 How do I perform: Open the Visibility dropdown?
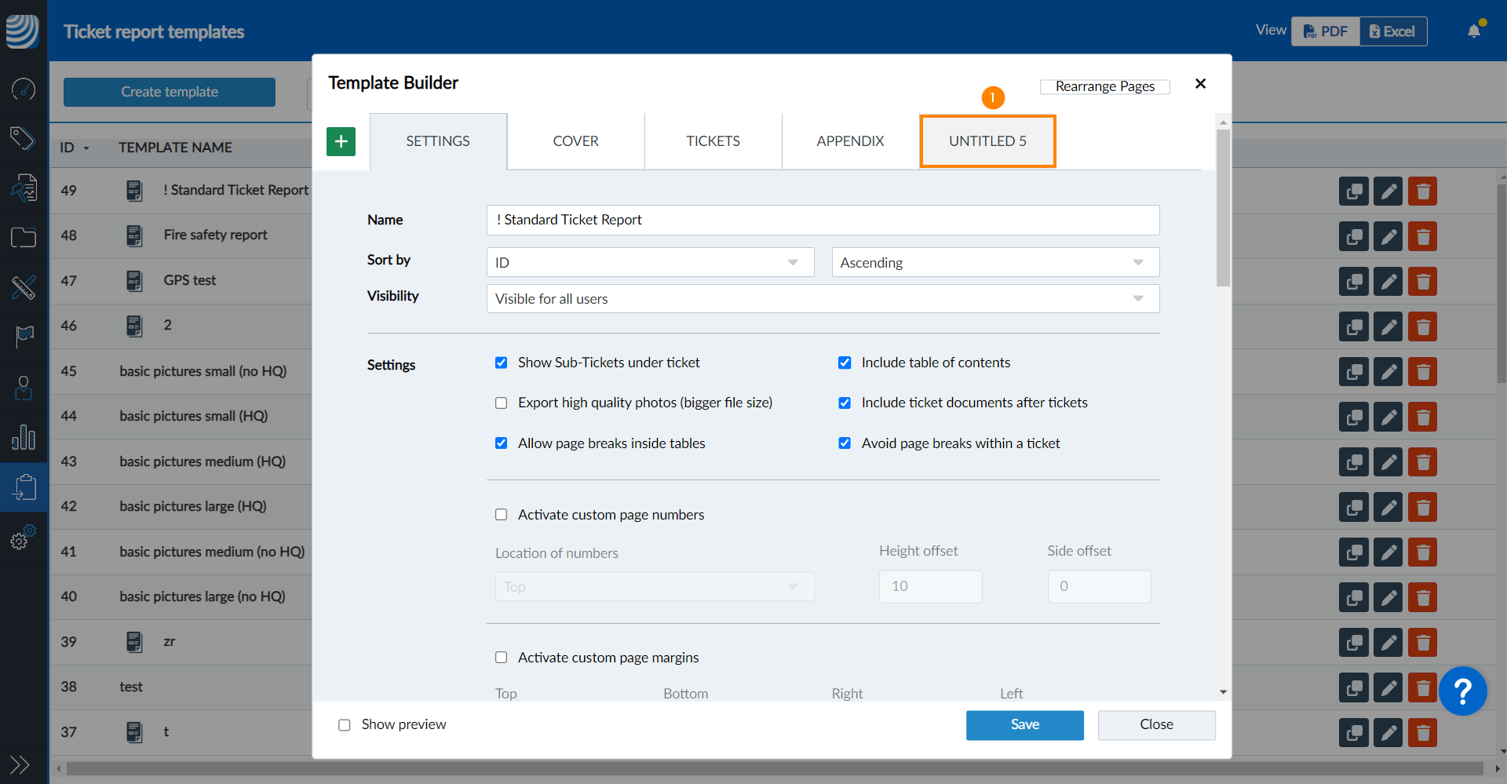[x=822, y=299]
